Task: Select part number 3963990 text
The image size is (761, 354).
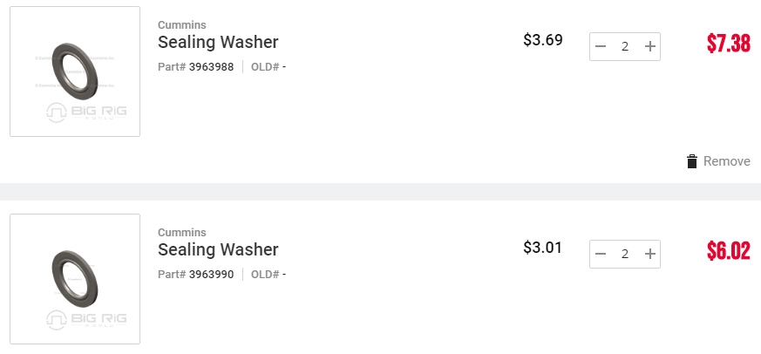Action: click(211, 275)
